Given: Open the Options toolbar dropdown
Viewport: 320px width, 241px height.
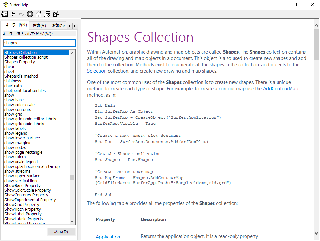Looking at the screenshot, I should pos(56,14).
